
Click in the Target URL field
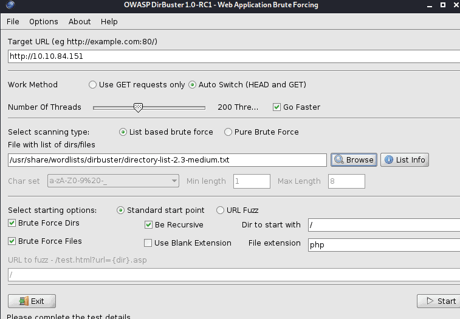[234, 56]
